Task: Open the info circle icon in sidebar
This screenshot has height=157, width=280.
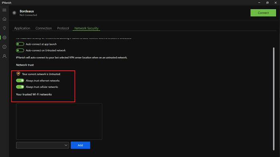Action: click(4, 47)
